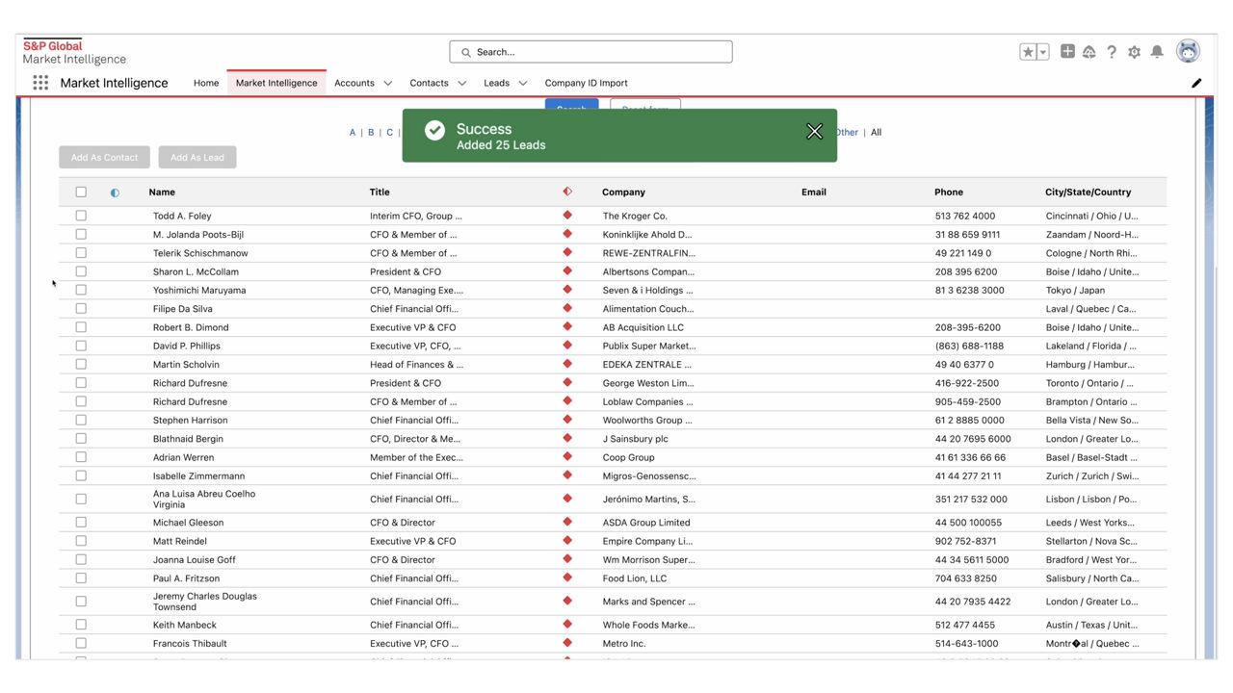This screenshot has width=1233, height=693.
Task: Open the user profile avatar
Action: click(x=1189, y=52)
